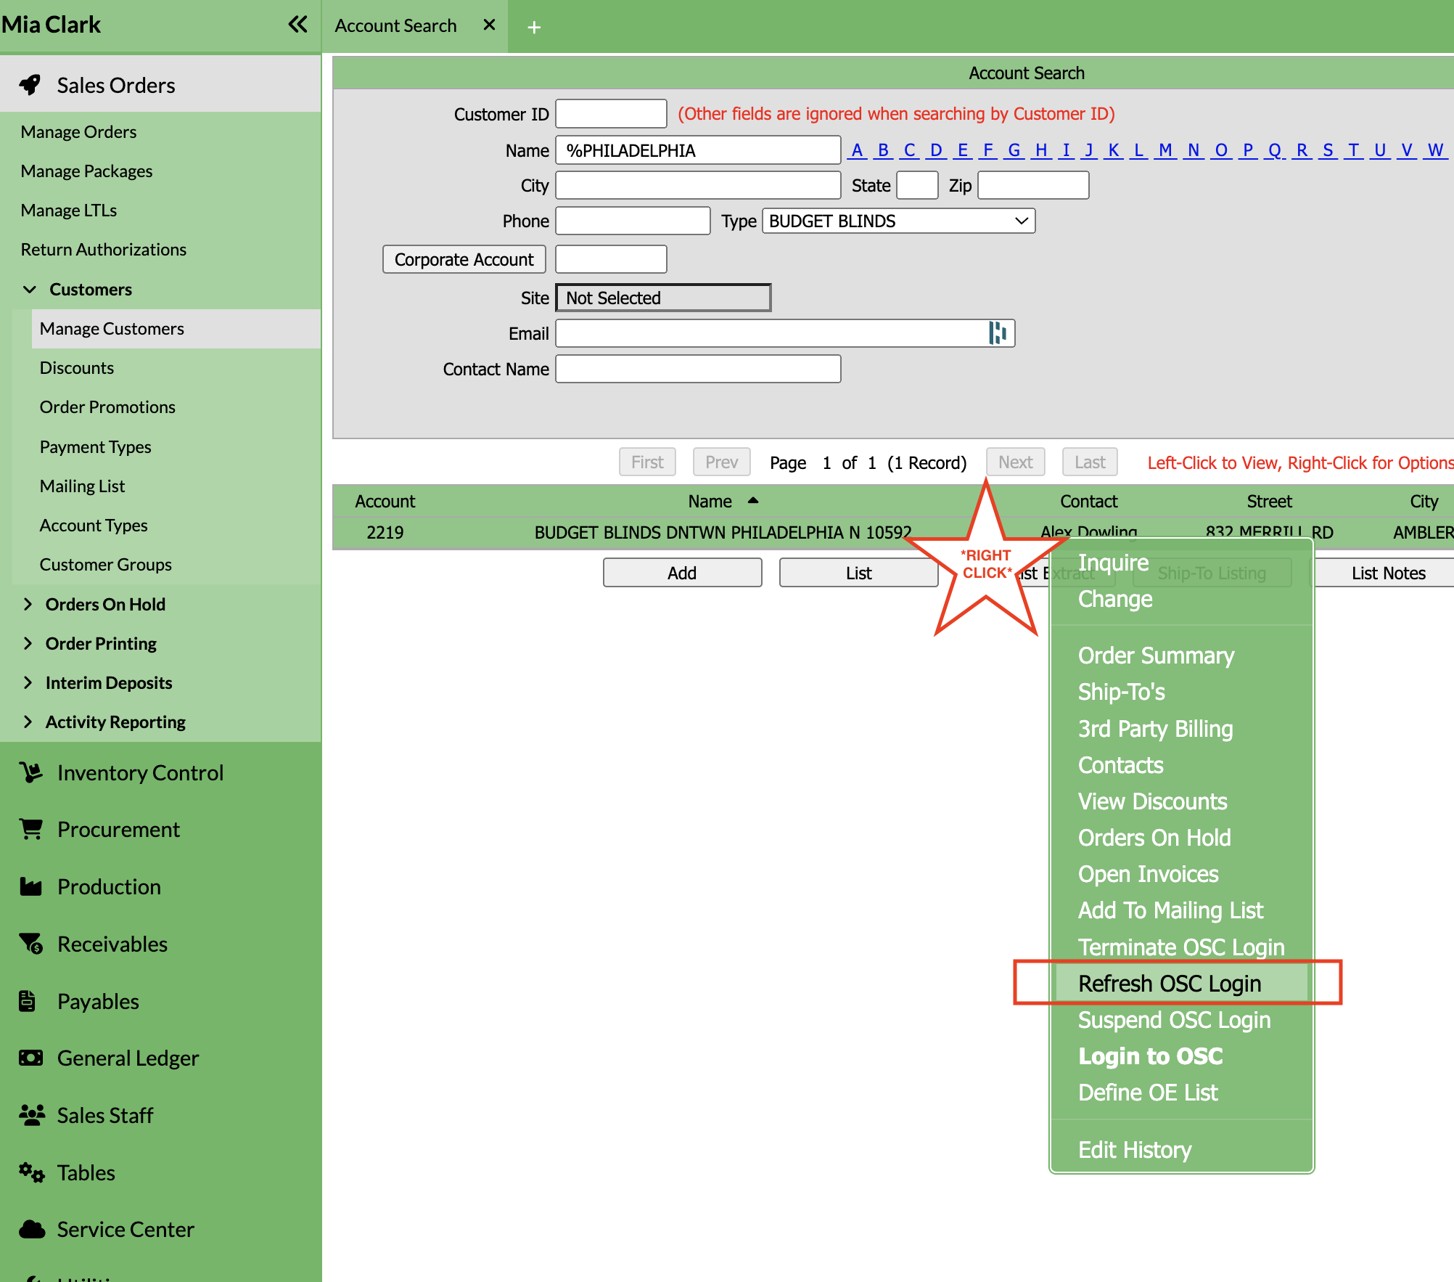Image resolution: width=1454 pixels, height=1282 pixels.
Task: Collapse the Customers tree section
Action: pyautogui.click(x=29, y=289)
